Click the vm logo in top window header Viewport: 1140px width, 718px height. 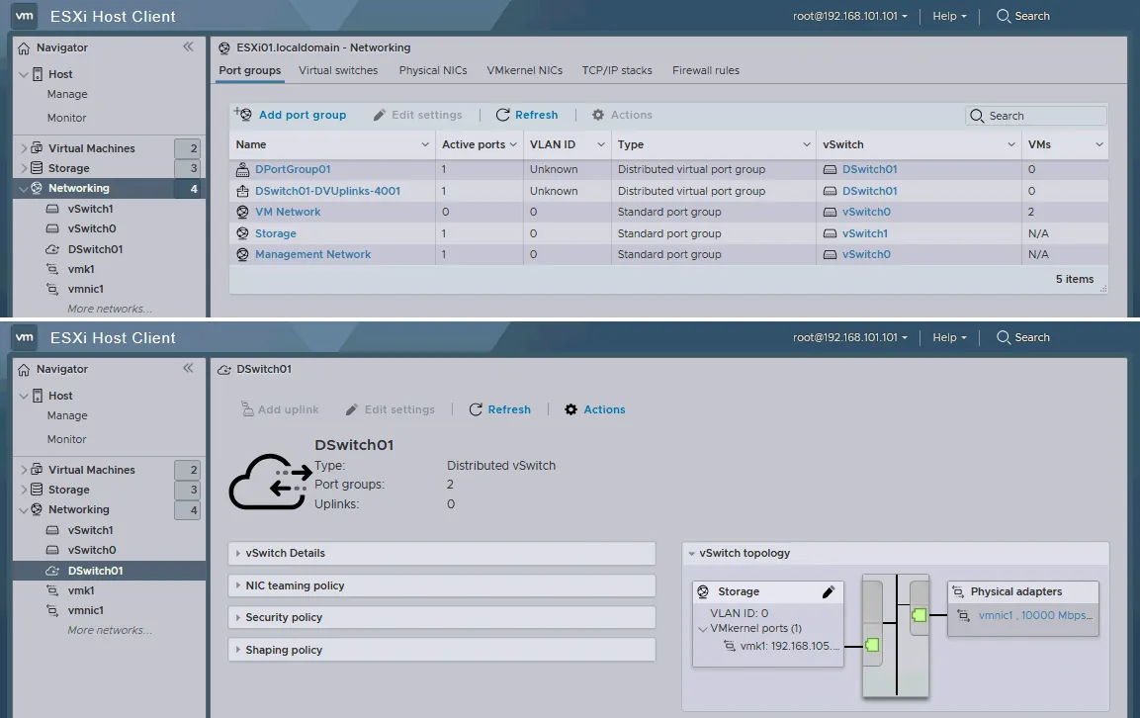tap(25, 16)
